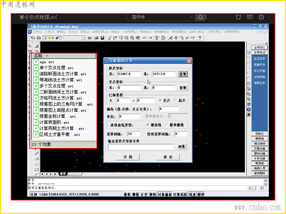Click the 控制点 panel button
Viewport: 286px width, 214px height.
[260, 133]
